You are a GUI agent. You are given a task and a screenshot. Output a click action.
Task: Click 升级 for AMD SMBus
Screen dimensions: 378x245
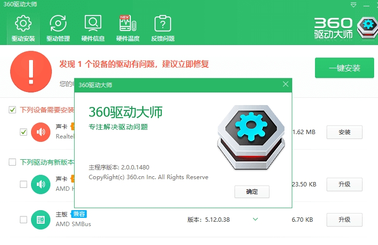click(x=344, y=220)
